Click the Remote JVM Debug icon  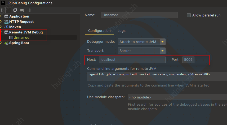click(x=7, y=32)
